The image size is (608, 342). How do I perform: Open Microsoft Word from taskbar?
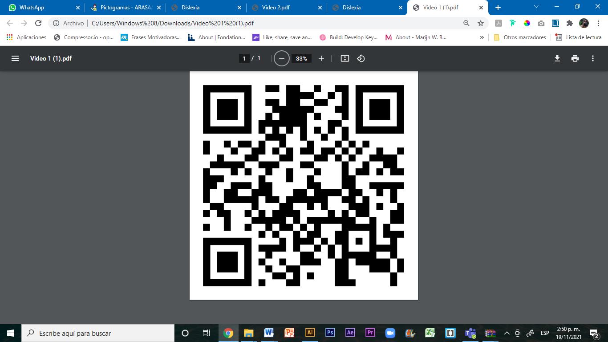[269, 333]
